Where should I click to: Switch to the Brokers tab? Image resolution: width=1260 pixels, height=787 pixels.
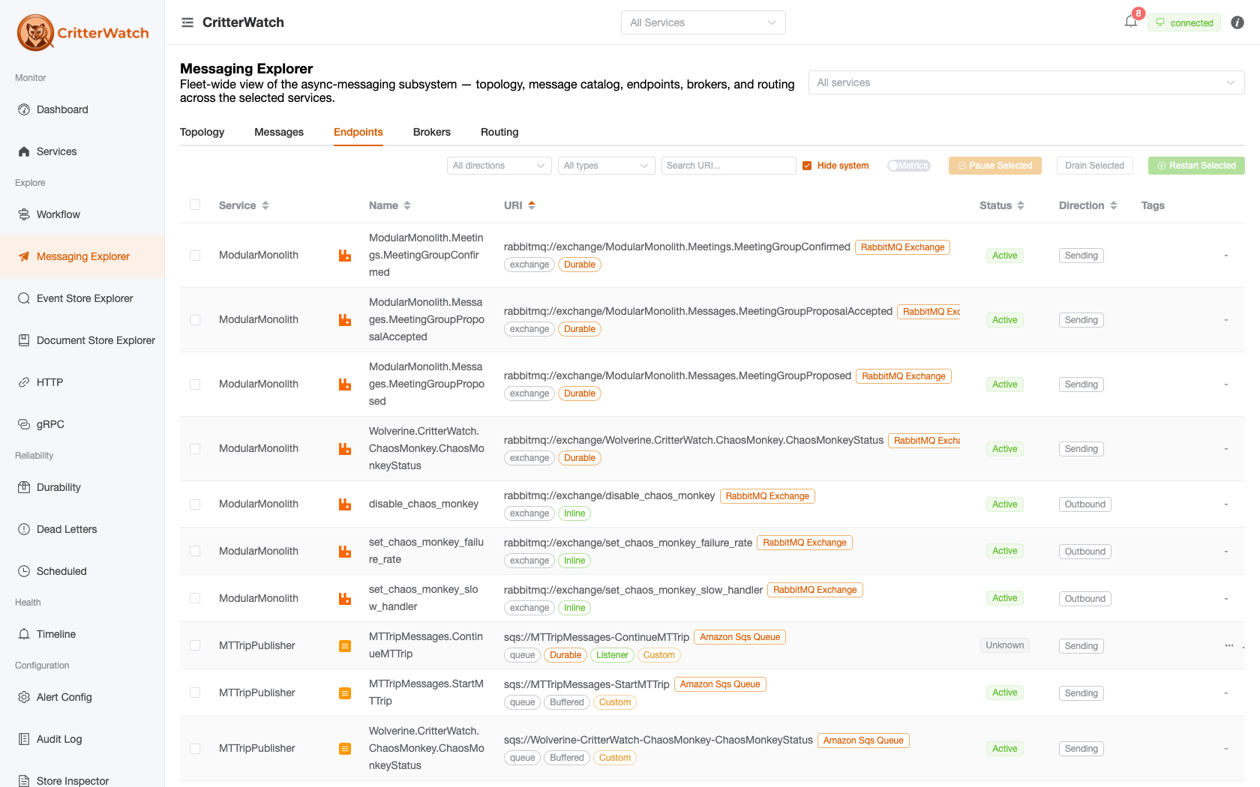tap(432, 132)
